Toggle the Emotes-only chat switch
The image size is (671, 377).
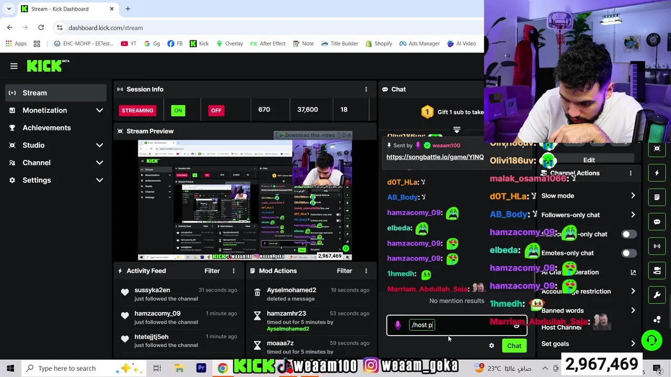629,253
